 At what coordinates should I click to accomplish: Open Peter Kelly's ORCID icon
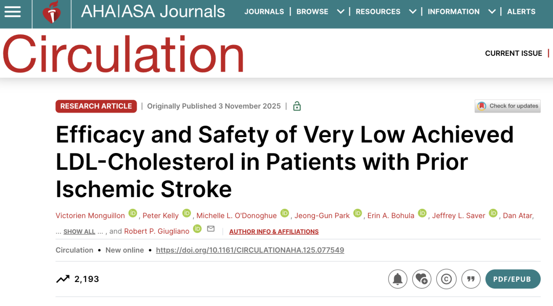[x=186, y=214]
